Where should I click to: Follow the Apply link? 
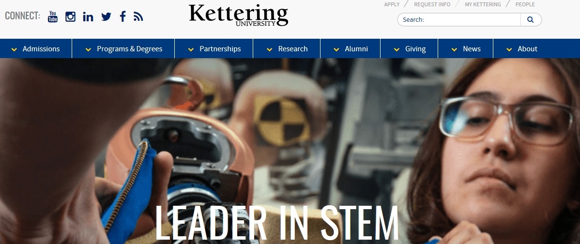coord(392,4)
